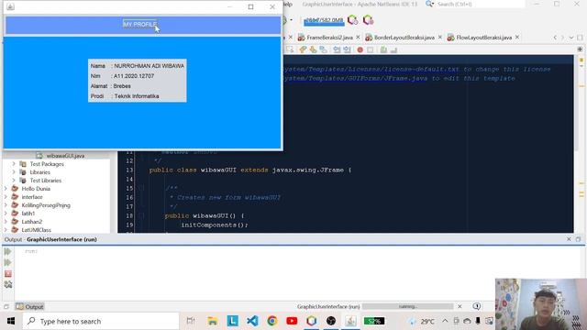Image resolution: width=587 pixels, height=330 pixels.
Task: Toggle highlight search in the editor toolbar
Action: 323,49
